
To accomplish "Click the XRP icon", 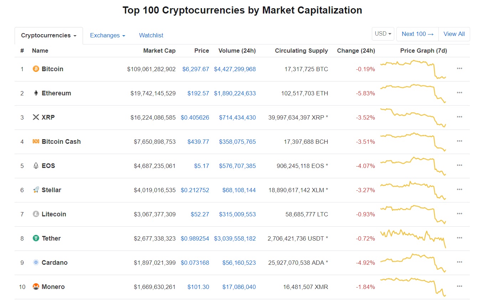I will (35, 117).
